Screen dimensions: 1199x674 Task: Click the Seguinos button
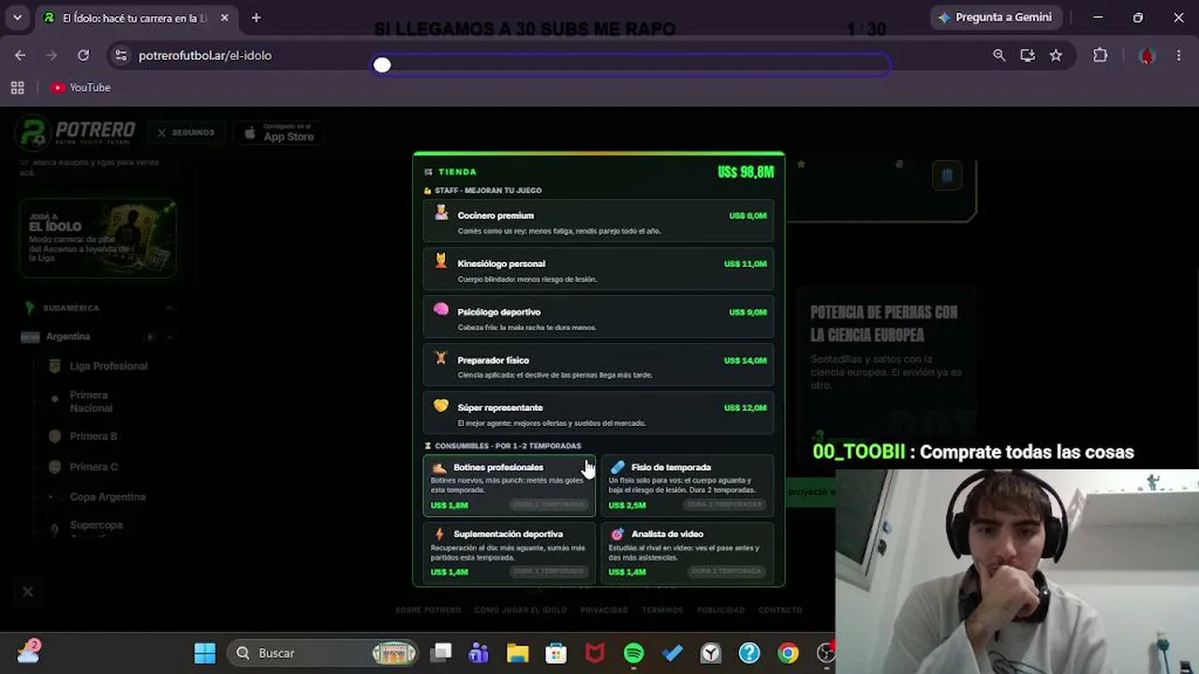[x=186, y=133]
